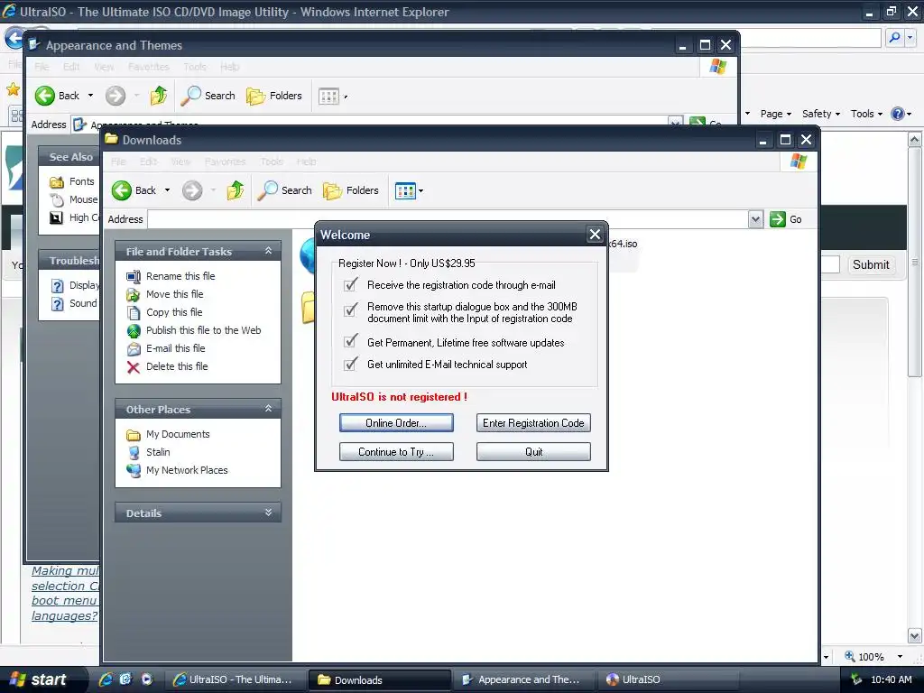Uncheck Receive the registration code through e-mail
Image resolution: width=924 pixels, height=693 pixels.
click(350, 285)
